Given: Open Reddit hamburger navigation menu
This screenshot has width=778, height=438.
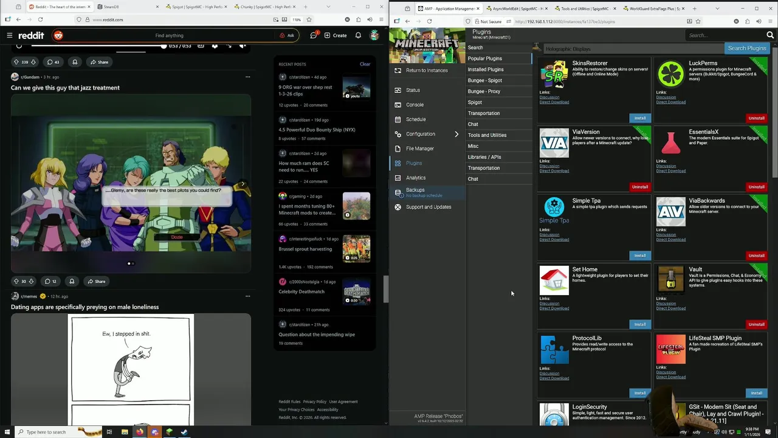Looking at the screenshot, I should 9,35.
